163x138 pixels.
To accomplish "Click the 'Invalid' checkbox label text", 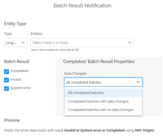I will pos(16,80).
